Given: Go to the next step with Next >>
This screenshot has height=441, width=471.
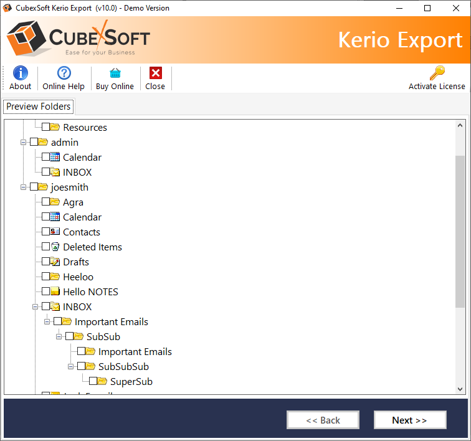Looking at the screenshot, I should 410,420.
